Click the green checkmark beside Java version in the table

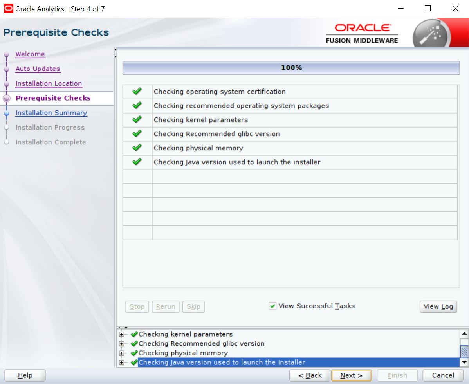coord(137,162)
